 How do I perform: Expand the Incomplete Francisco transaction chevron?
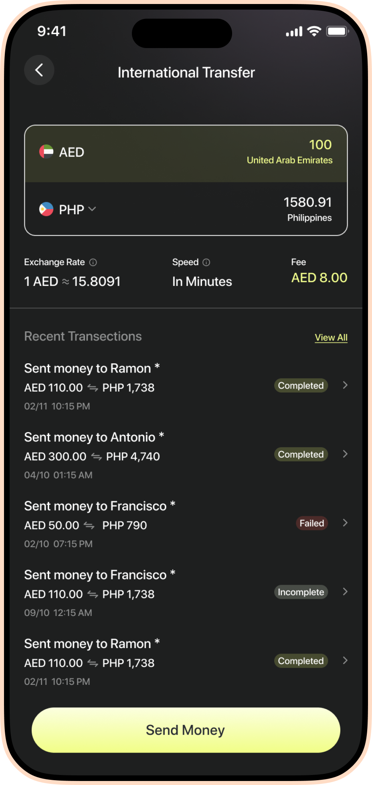coord(345,592)
